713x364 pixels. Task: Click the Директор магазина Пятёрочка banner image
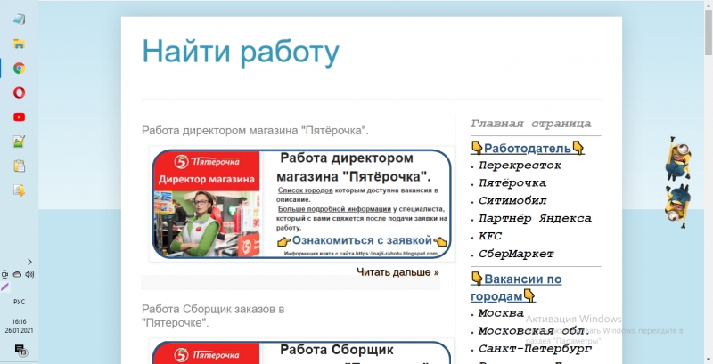click(302, 204)
